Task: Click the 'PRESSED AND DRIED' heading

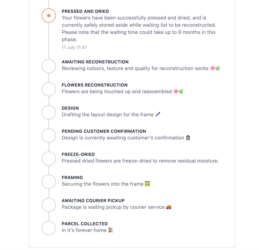Action: click(x=85, y=11)
